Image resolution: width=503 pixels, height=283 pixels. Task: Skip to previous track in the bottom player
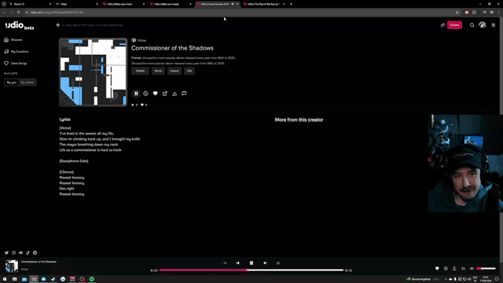pos(237,263)
